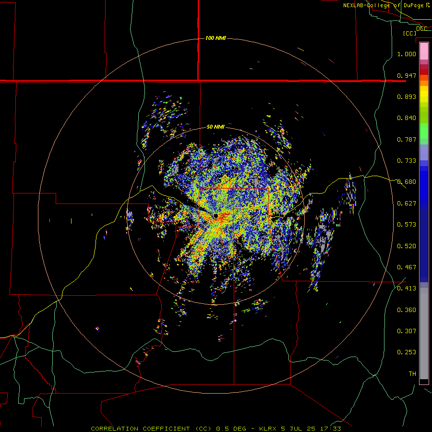Click the 0.680 scale label

[407, 182]
